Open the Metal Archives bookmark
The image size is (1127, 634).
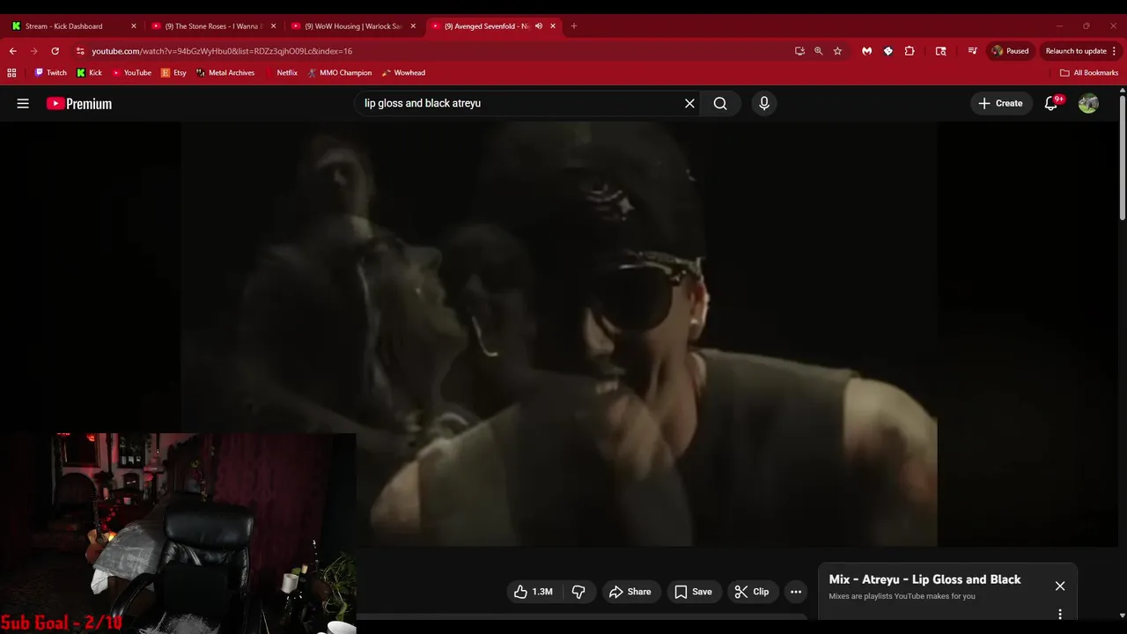pos(225,73)
